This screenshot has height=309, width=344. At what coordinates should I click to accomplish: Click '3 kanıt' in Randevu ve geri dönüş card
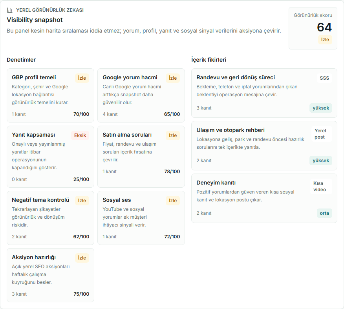204,108
